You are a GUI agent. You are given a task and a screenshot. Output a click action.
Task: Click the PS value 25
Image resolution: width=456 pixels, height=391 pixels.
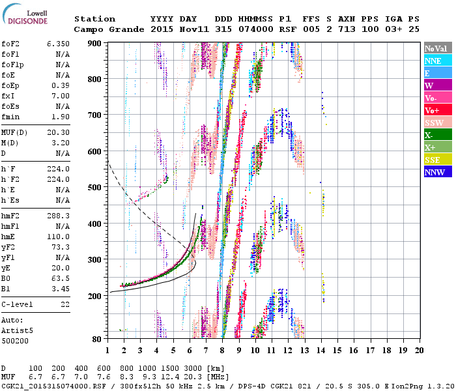coord(414,29)
